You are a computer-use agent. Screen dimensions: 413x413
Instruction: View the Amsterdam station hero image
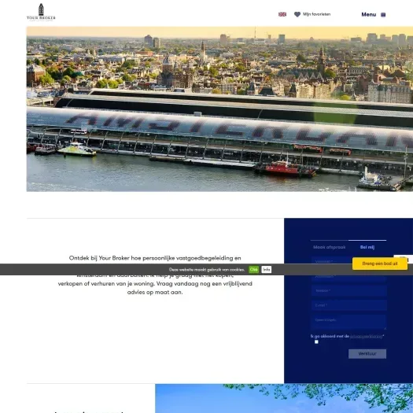pos(219,109)
